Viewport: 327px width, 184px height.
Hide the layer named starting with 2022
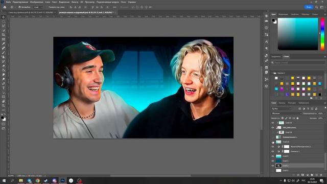click(x=272, y=127)
